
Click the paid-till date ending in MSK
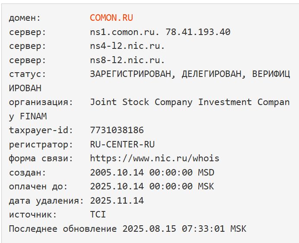tap(152, 186)
